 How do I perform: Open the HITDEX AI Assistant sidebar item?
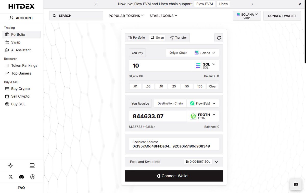[x=22, y=50]
